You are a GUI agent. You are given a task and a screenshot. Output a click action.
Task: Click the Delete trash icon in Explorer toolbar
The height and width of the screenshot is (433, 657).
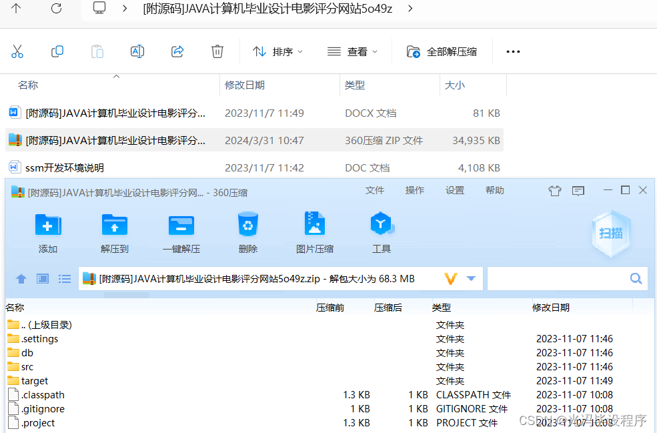pyautogui.click(x=217, y=51)
